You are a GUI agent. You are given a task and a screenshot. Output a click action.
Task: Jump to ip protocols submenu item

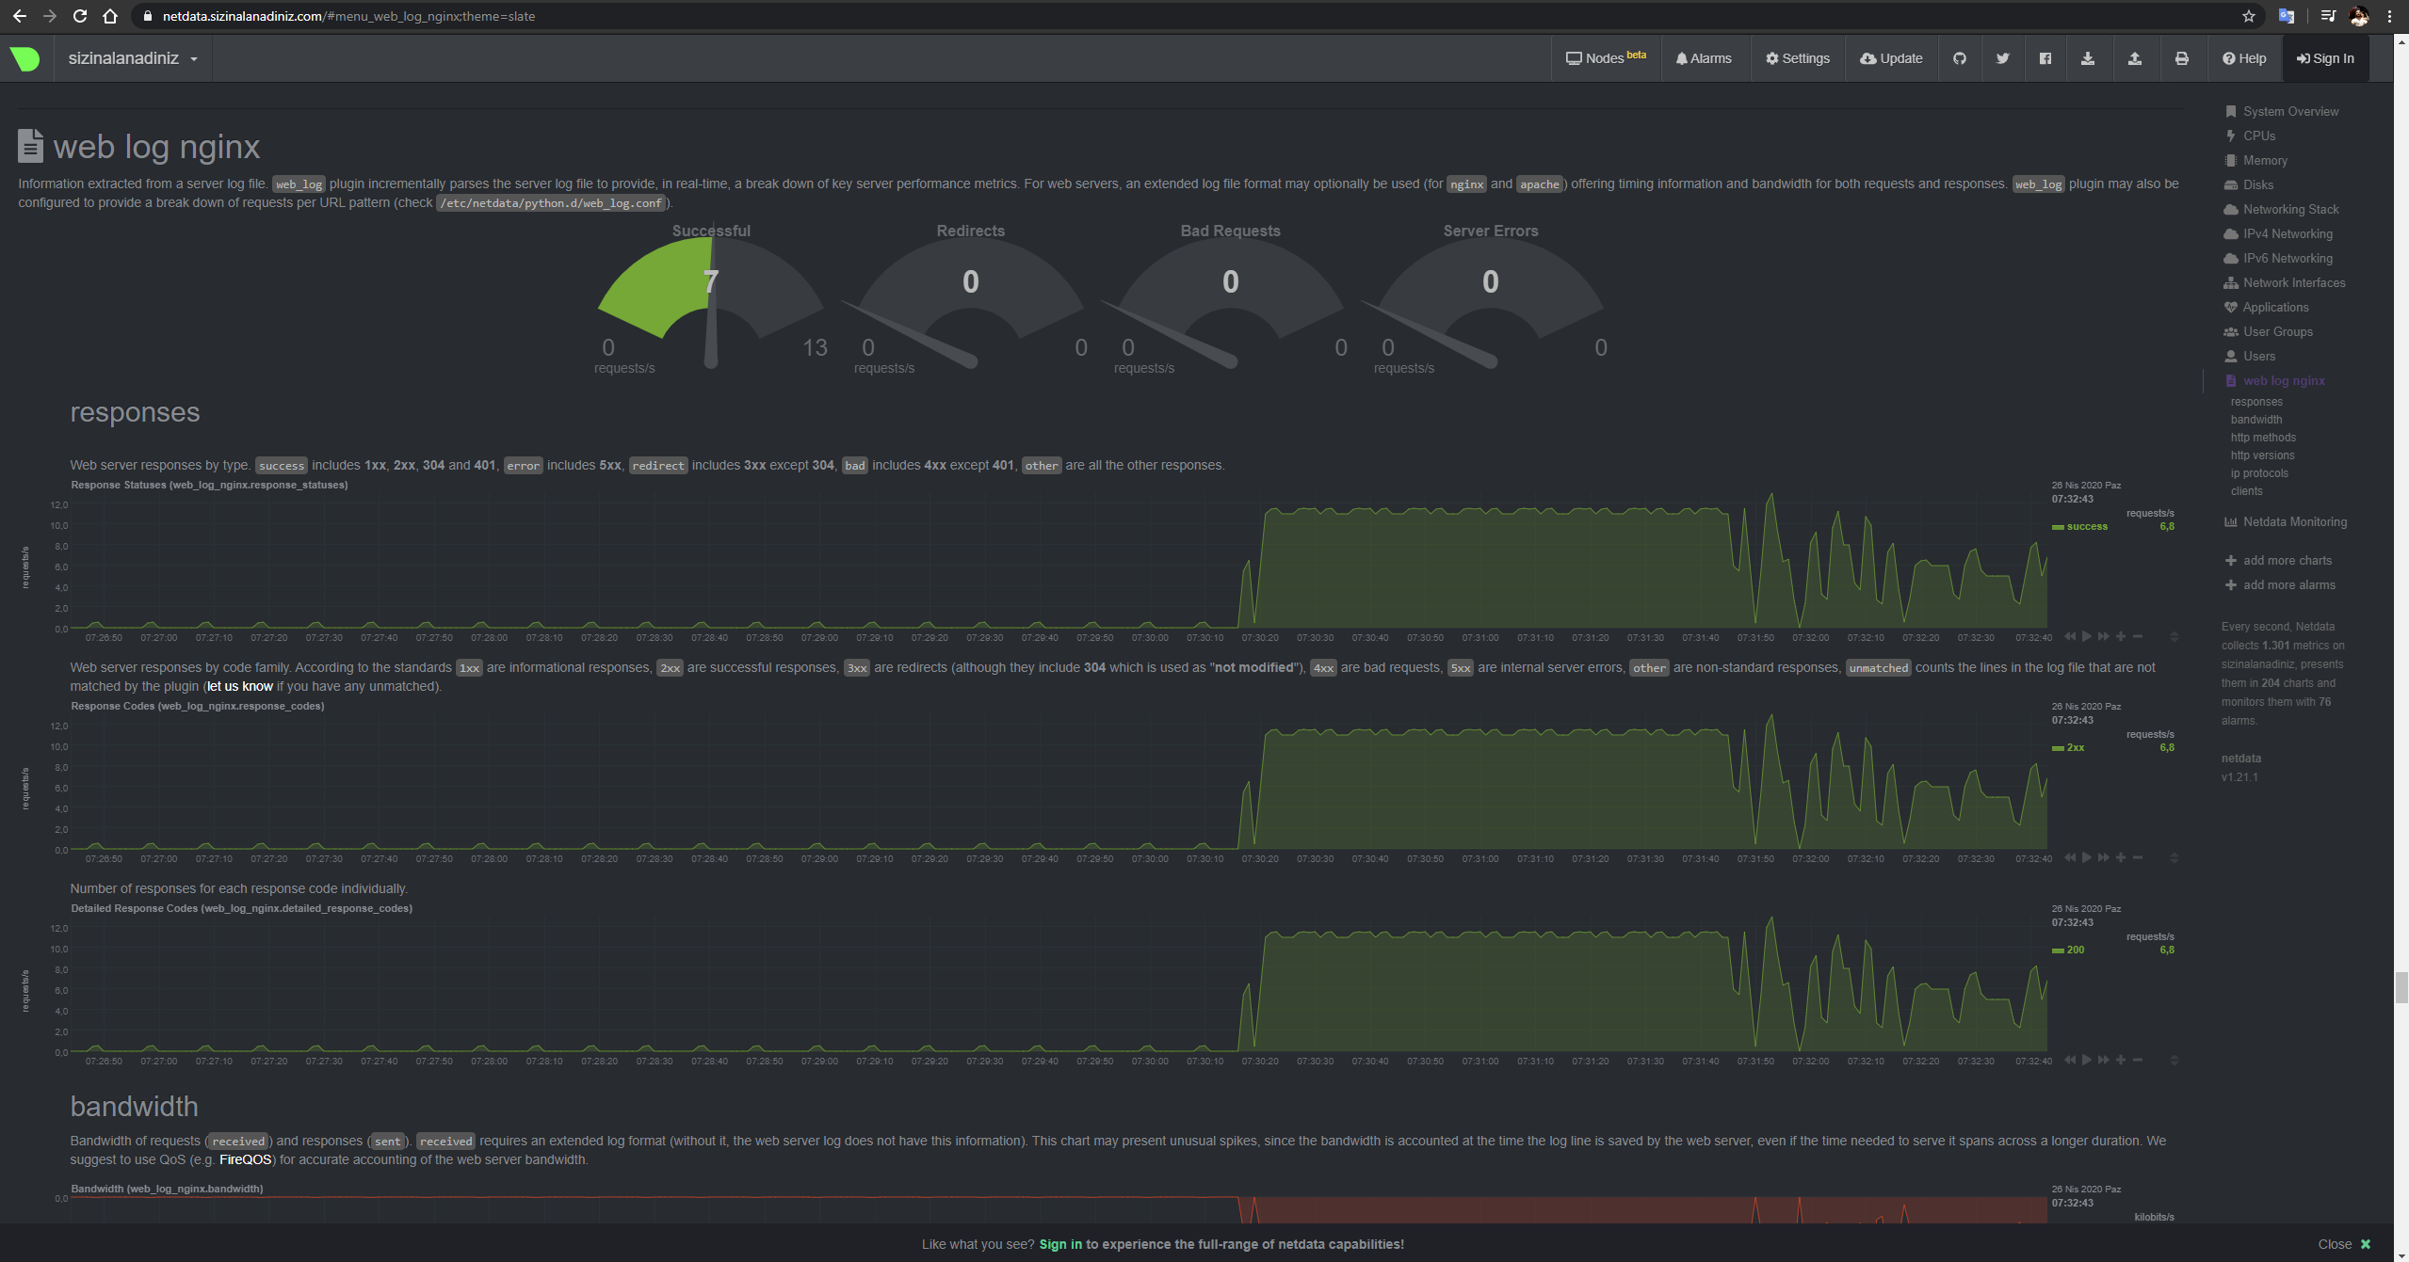(x=2259, y=473)
